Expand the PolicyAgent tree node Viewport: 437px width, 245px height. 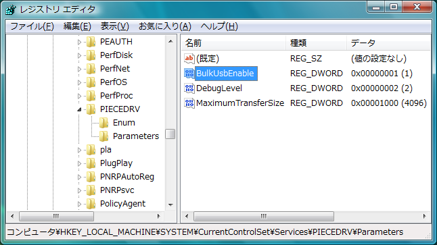point(79,204)
